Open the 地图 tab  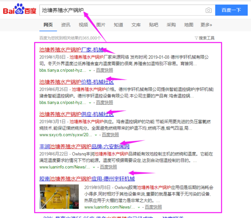pyautogui.click(x=189, y=25)
